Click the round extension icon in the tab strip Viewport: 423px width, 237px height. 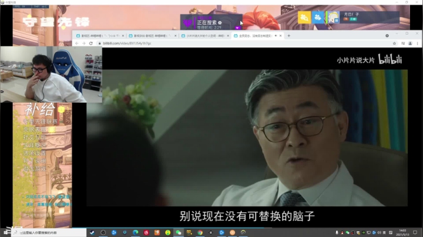(x=387, y=36)
